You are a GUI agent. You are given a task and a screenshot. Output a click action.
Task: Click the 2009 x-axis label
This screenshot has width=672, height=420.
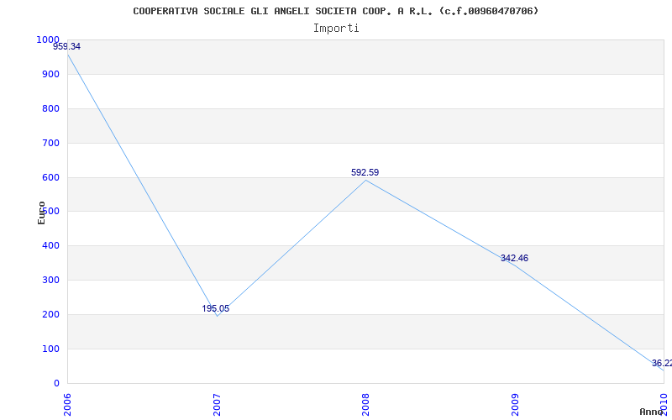tap(515, 405)
